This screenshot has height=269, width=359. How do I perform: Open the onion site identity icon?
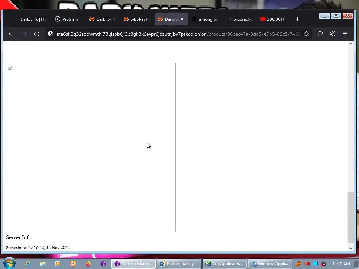50,34
